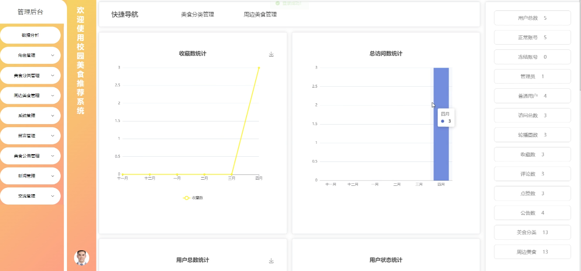This screenshot has height=271, width=581.
Task: Download the 用户总数统计 chart image
Action: [271, 261]
